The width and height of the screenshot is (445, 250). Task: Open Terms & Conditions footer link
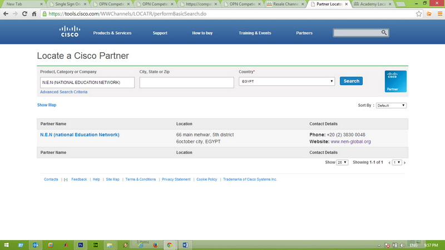click(x=141, y=179)
